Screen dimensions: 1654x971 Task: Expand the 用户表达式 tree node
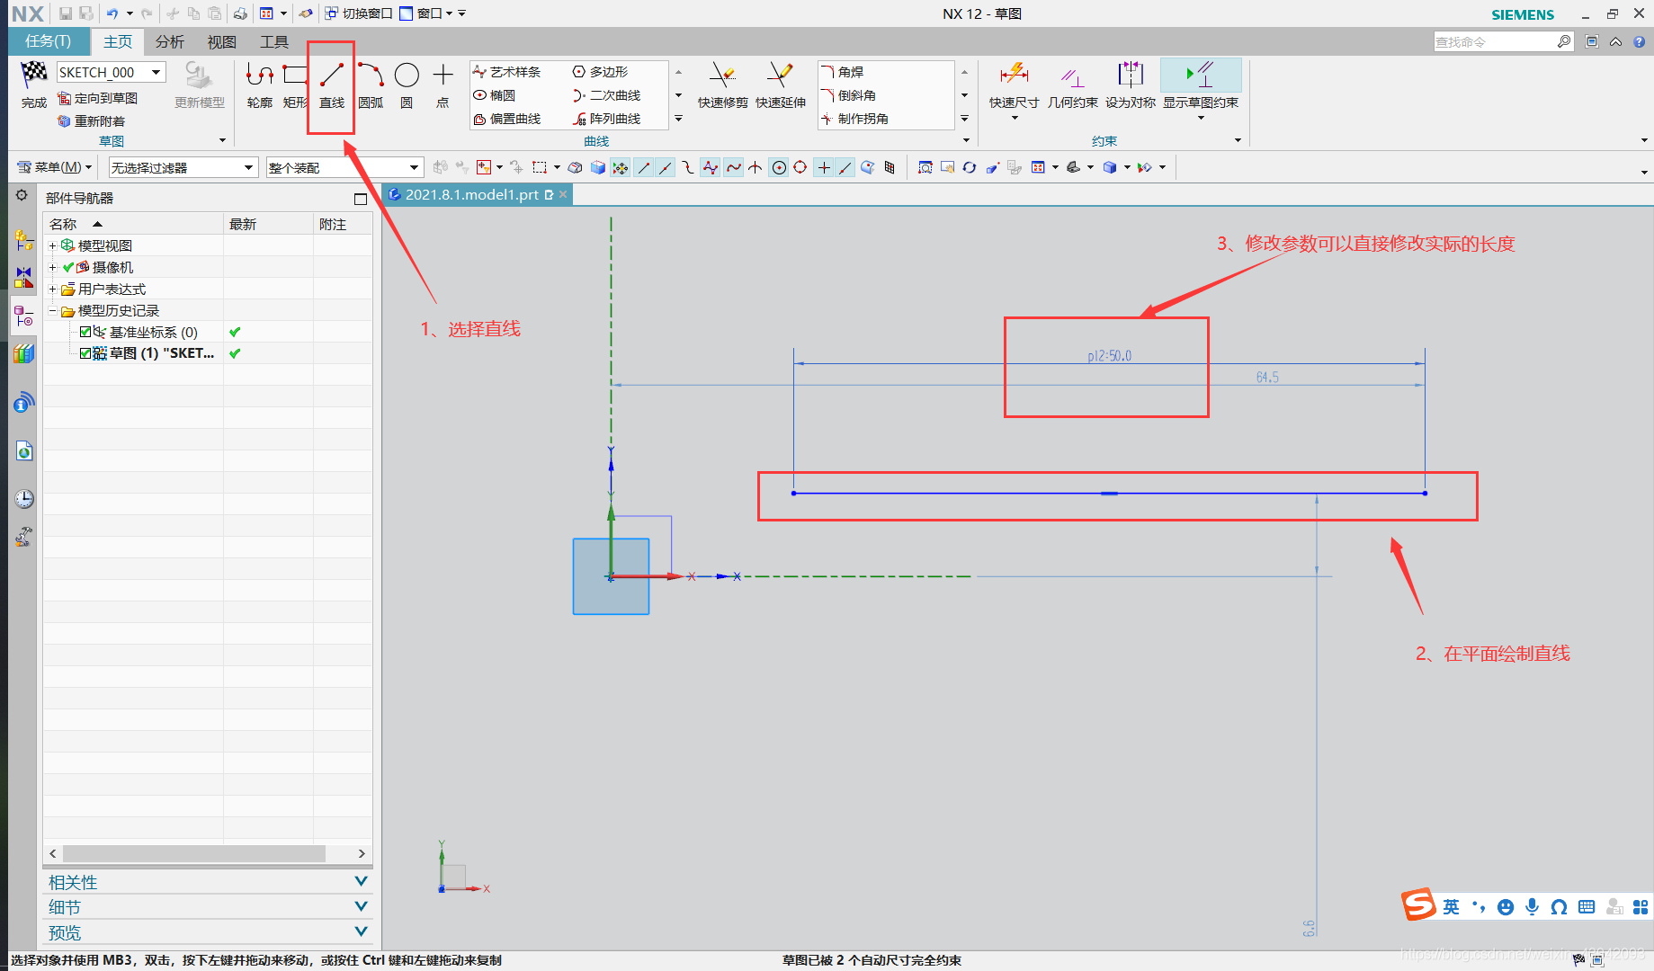pyautogui.click(x=52, y=289)
